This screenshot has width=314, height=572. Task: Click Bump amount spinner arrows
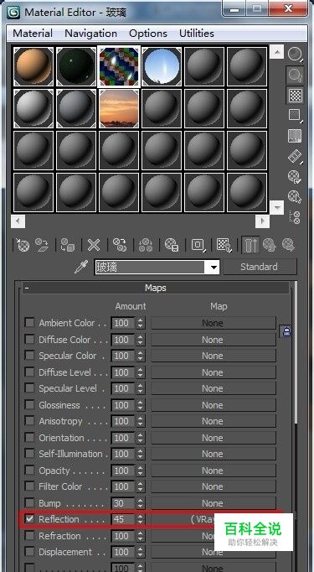pyautogui.click(x=141, y=503)
